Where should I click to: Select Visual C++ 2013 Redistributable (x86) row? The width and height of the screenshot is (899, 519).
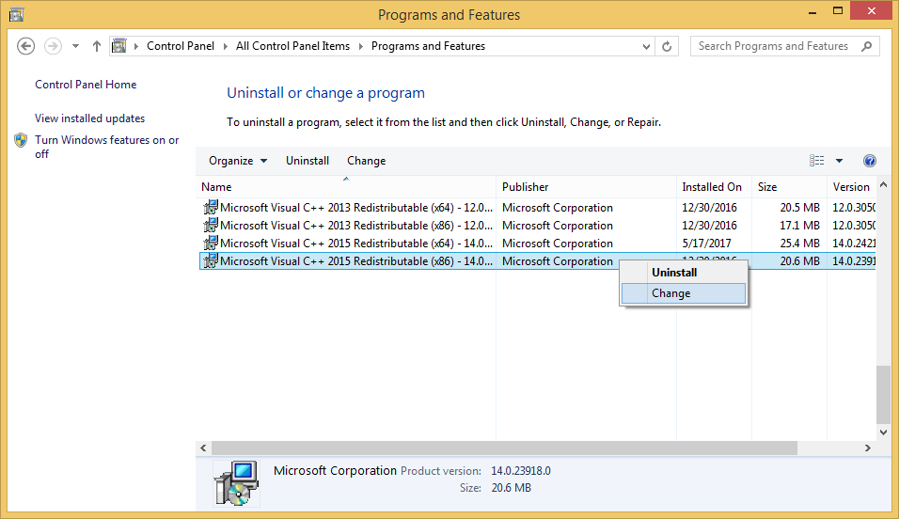537,226
